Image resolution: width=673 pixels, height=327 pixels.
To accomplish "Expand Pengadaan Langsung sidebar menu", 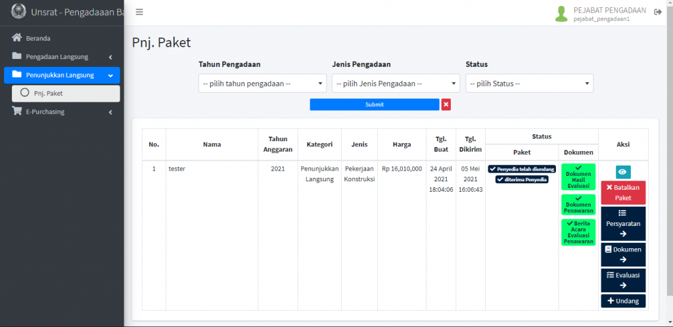I will (x=62, y=56).
